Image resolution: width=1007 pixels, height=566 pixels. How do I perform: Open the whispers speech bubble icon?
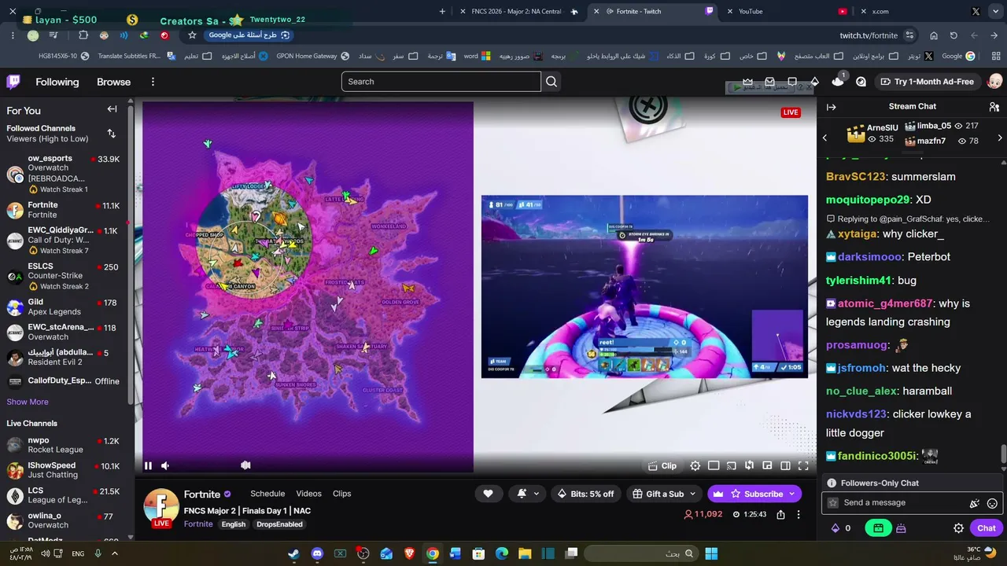click(x=792, y=82)
